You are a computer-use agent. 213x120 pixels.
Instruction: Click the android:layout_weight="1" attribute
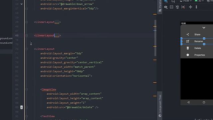tap(66, 103)
